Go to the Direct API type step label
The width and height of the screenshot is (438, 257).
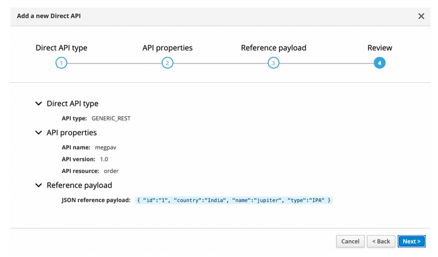click(x=62, y=48)
